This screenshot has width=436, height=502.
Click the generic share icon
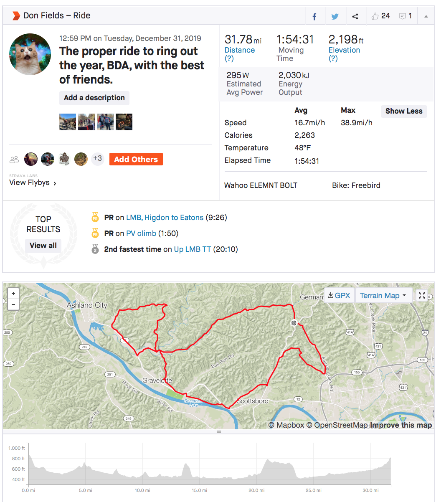pos(355,17)
